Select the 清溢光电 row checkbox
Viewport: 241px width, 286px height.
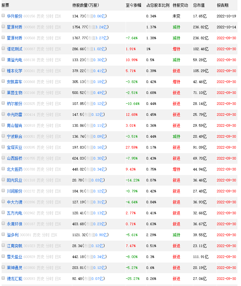pos(3,59)
